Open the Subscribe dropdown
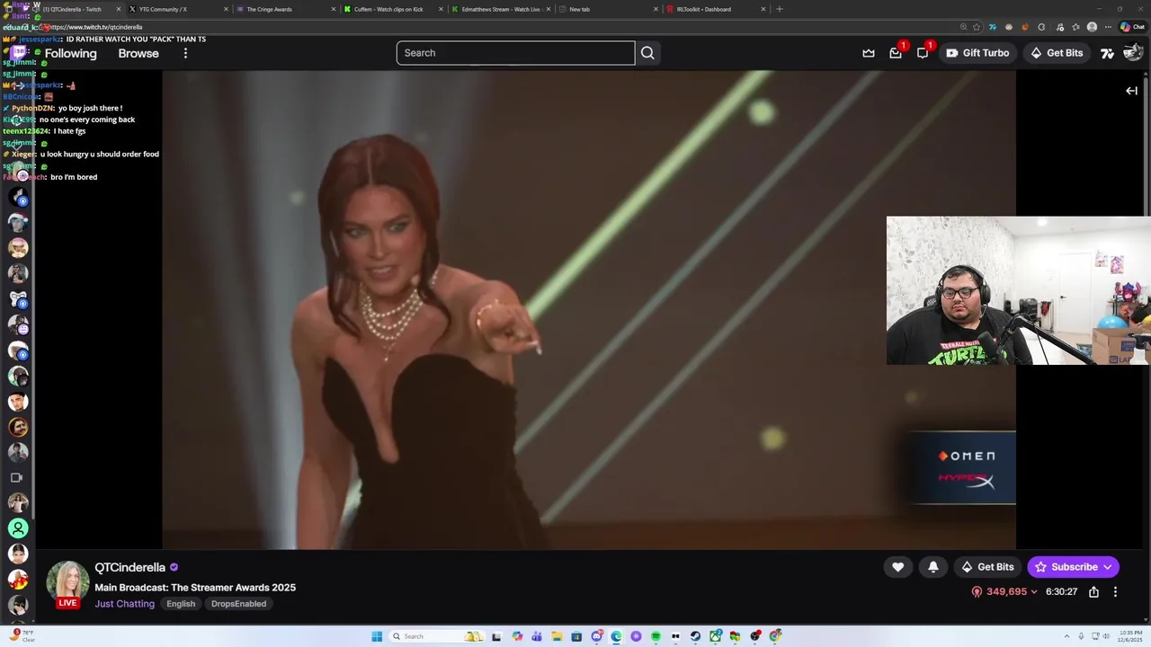The width and height of the screenshot is (1151, 647). [x=1073, y=567]
